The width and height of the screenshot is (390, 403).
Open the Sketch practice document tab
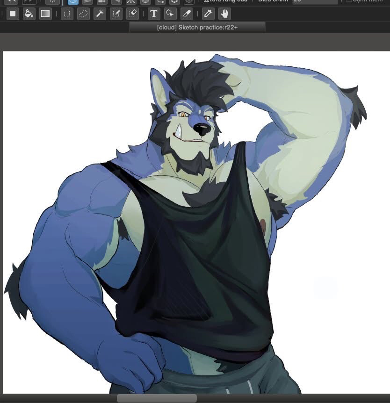pos(197,28)
